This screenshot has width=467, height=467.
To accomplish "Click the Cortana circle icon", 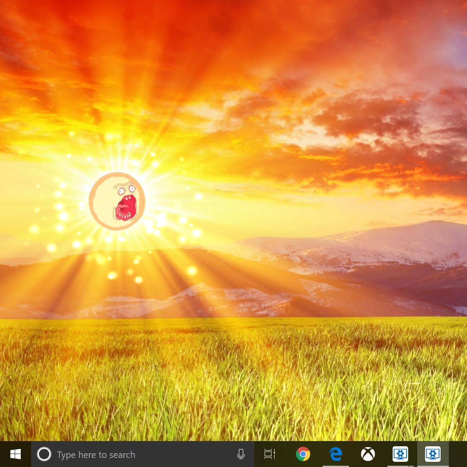I will click(44, 454).
